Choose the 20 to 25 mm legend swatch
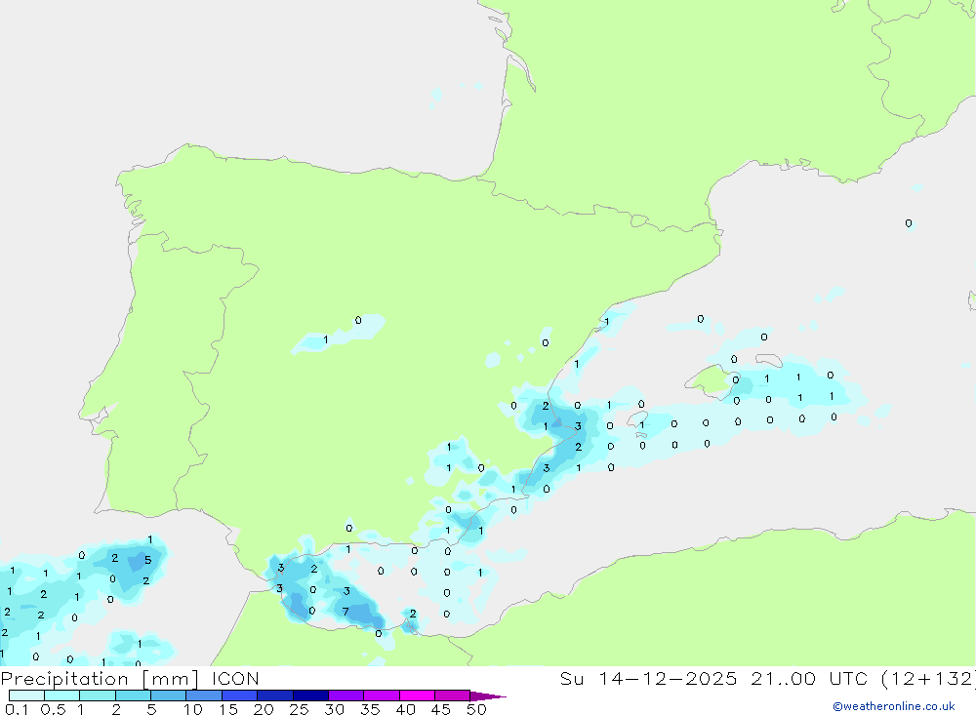 point(275,695)
